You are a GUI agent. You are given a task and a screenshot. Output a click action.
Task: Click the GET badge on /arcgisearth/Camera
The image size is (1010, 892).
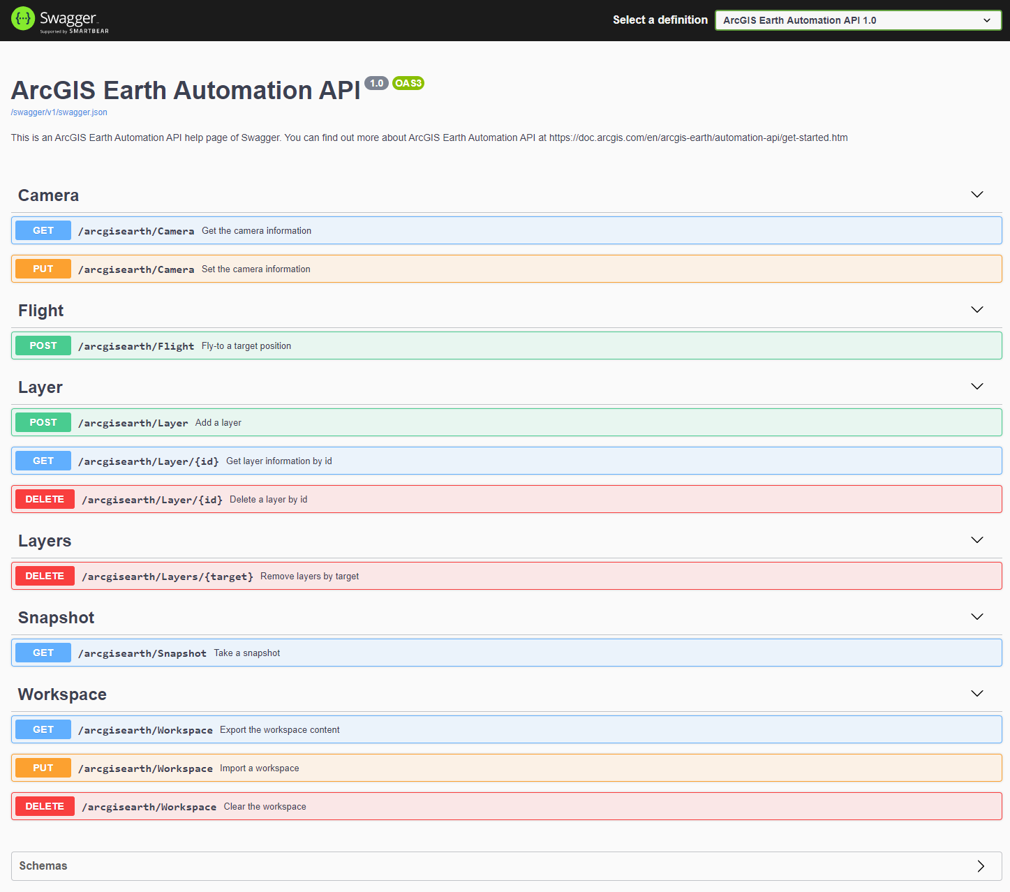click(x=43, y=230)
